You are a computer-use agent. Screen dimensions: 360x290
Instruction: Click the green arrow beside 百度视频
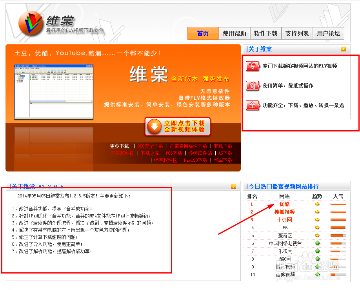point(318,275)
